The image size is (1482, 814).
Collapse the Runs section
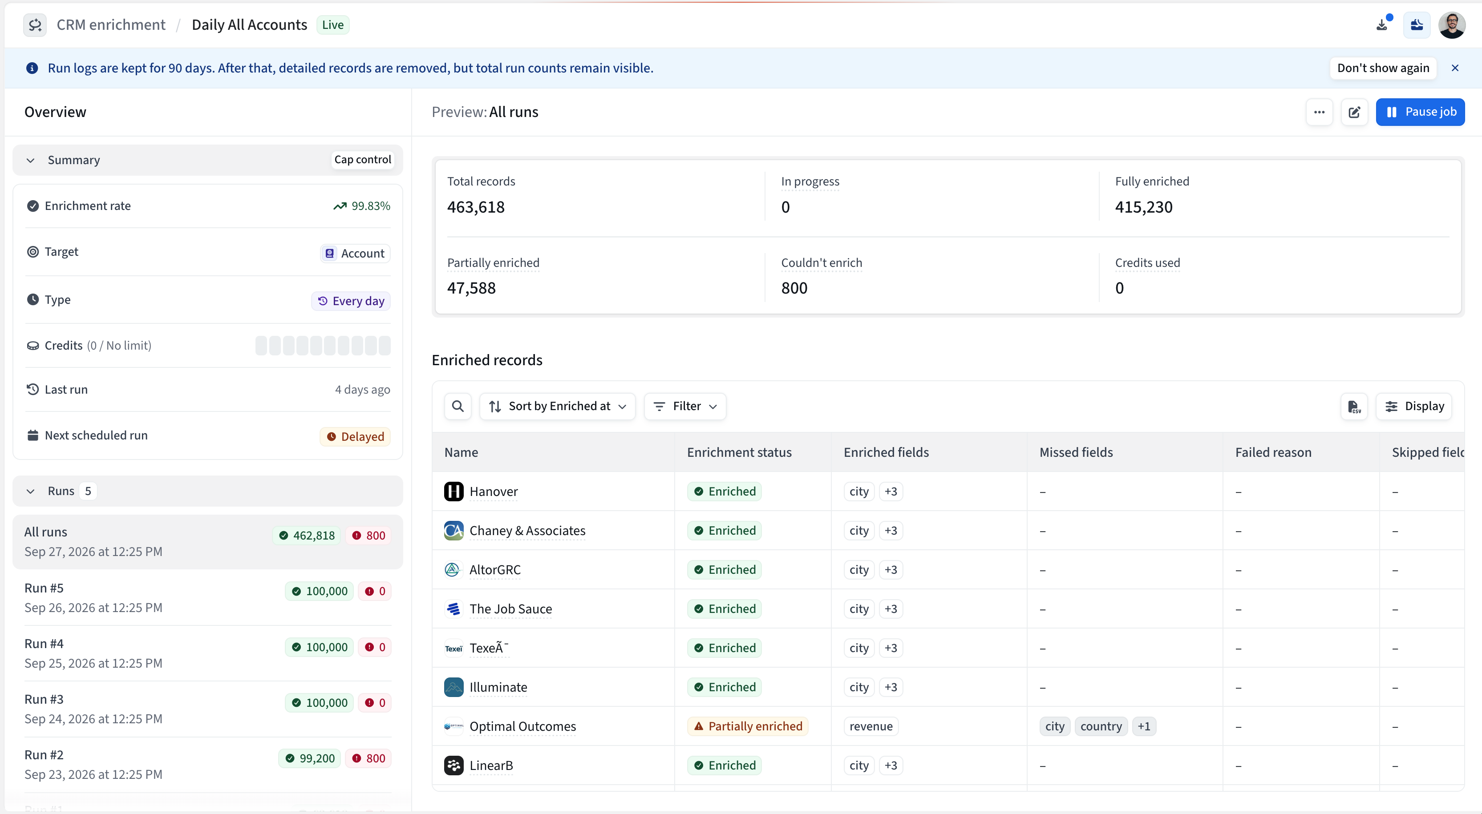[31, 492]
